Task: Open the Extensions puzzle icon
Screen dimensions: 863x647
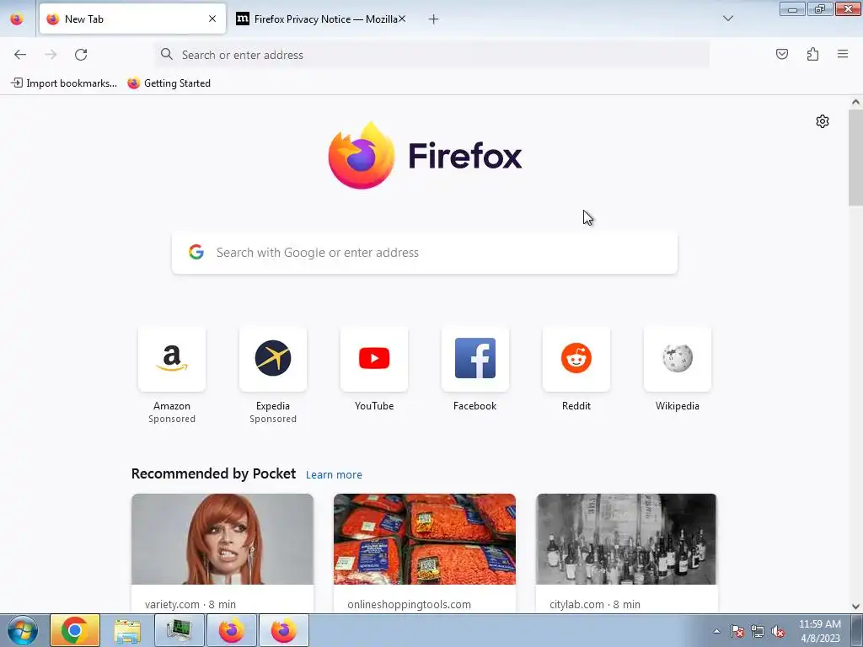Action: click(x=812, y=54)
